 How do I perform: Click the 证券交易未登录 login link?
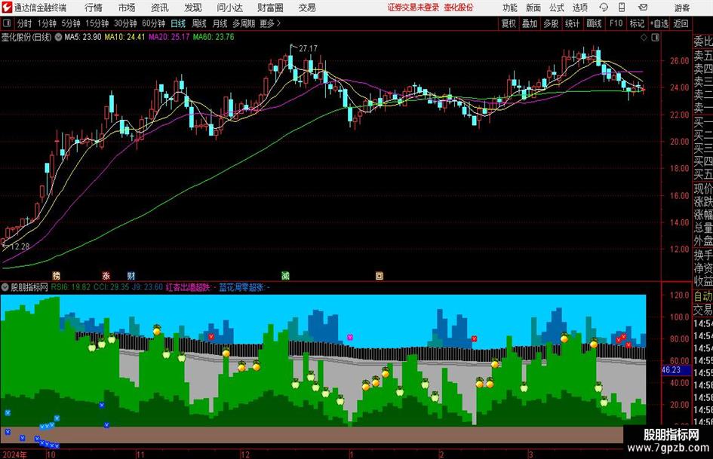click(413, 8)
